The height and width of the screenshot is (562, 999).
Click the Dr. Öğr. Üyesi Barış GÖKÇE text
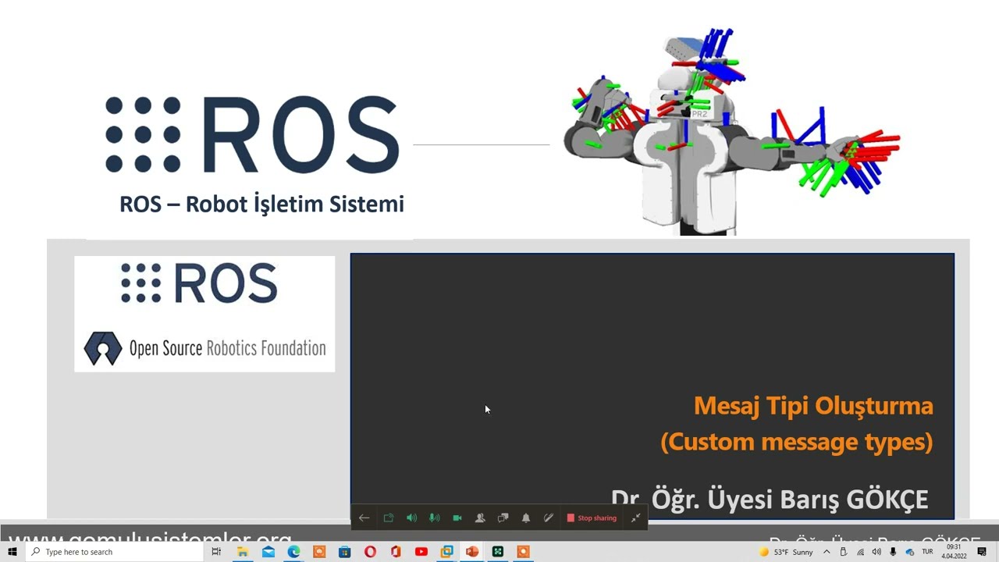click(x=770, y=500)
